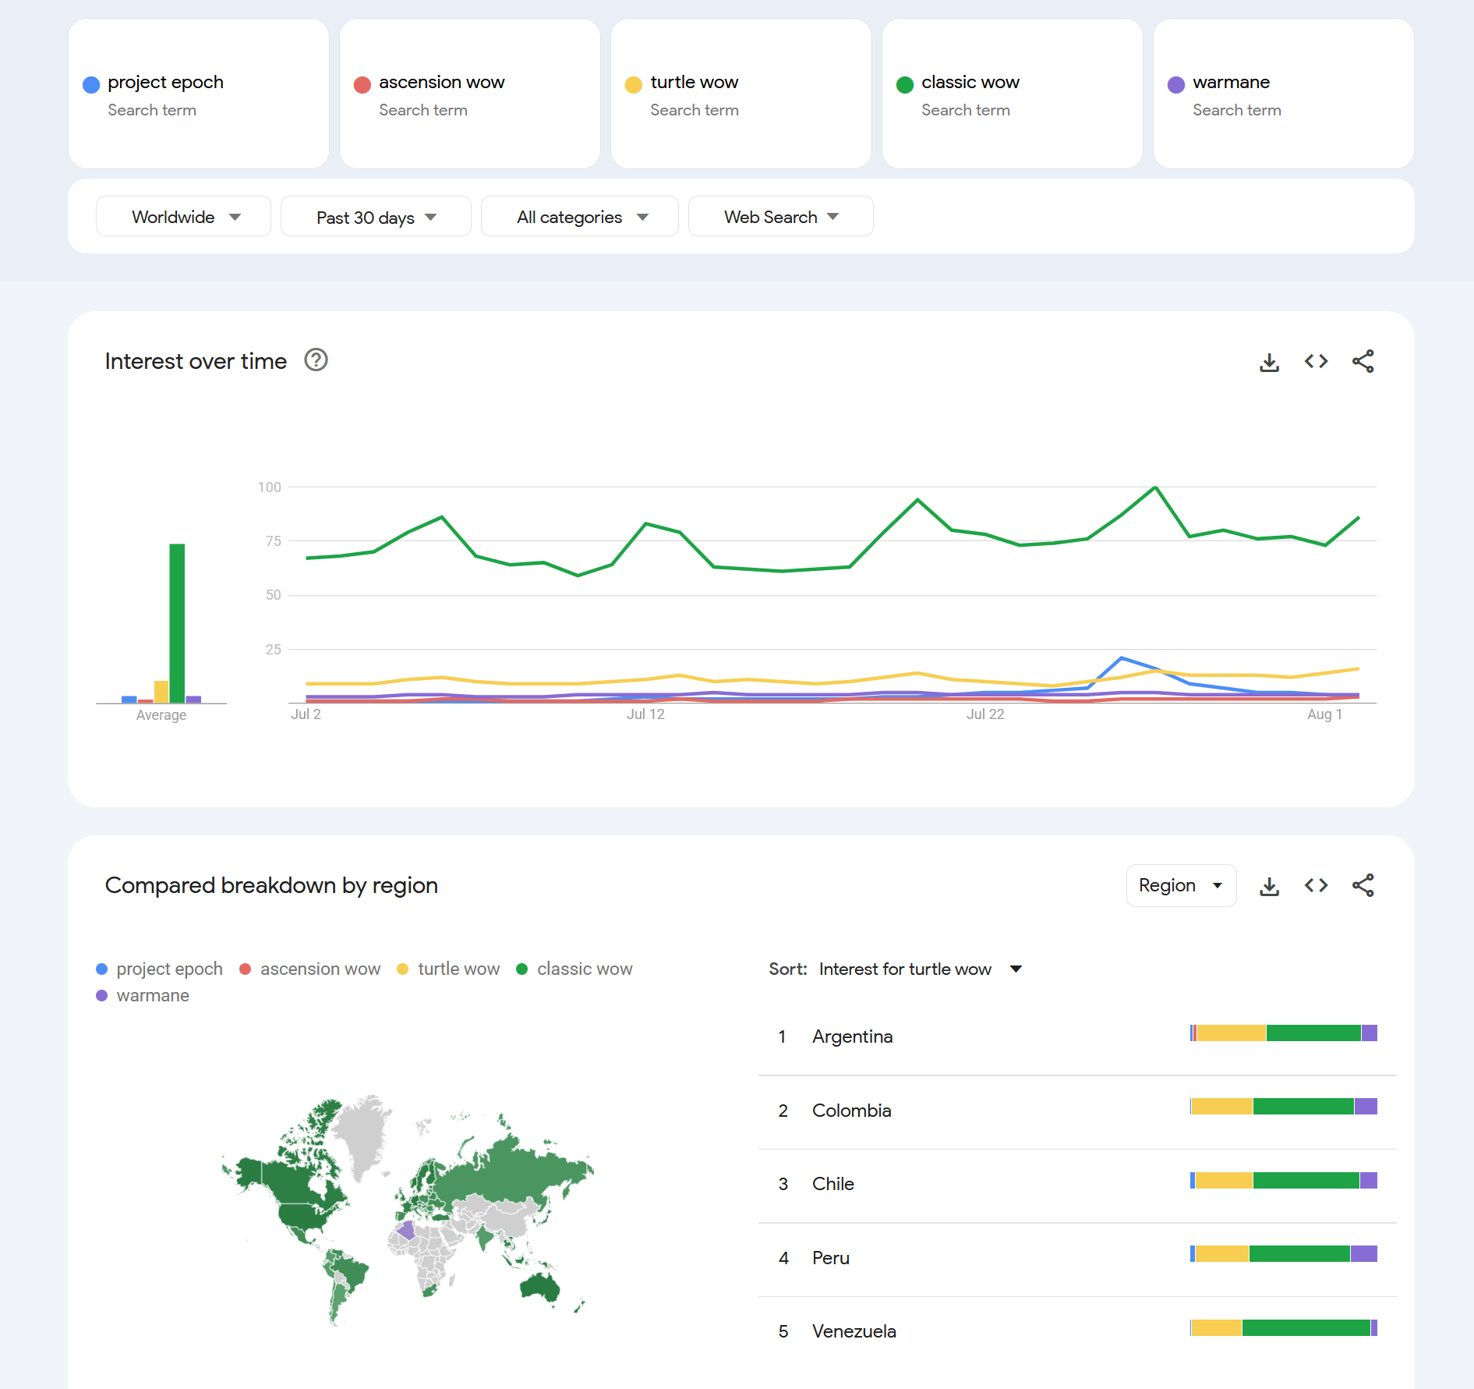Download the region breakdown data
Image resolution: width=1474 pixels, height=1389 pixels.
click(x=1269, y=886)
